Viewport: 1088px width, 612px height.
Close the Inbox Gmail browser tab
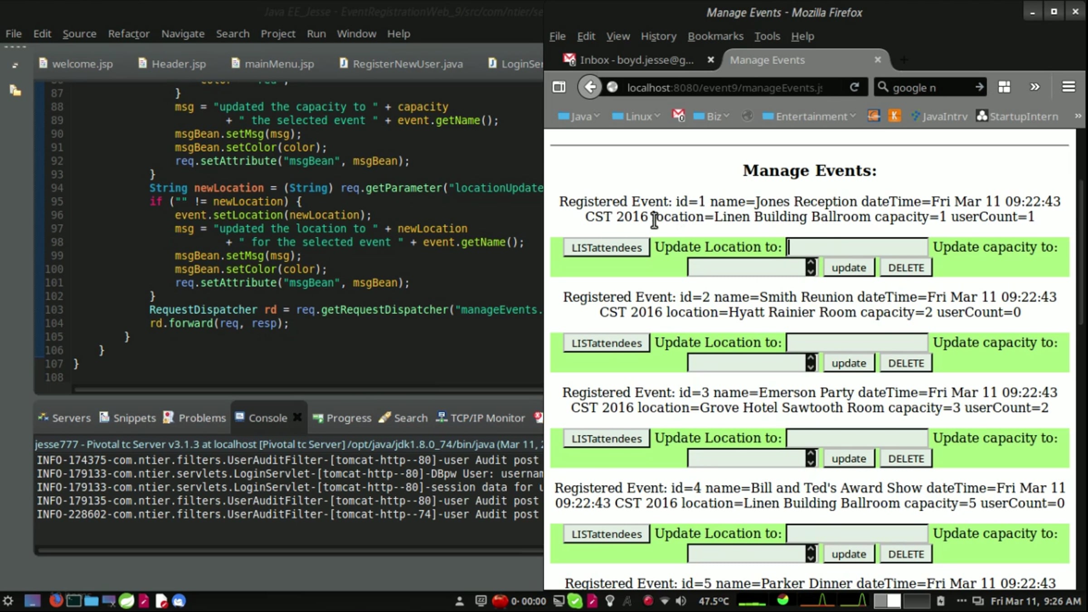711,60
